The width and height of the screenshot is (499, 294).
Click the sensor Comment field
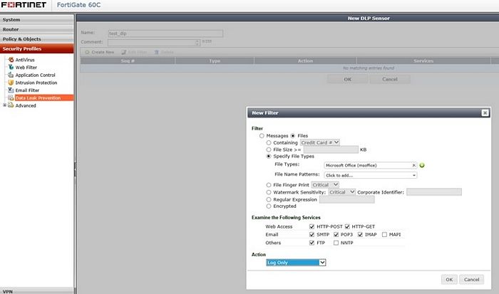coord(154,43)
